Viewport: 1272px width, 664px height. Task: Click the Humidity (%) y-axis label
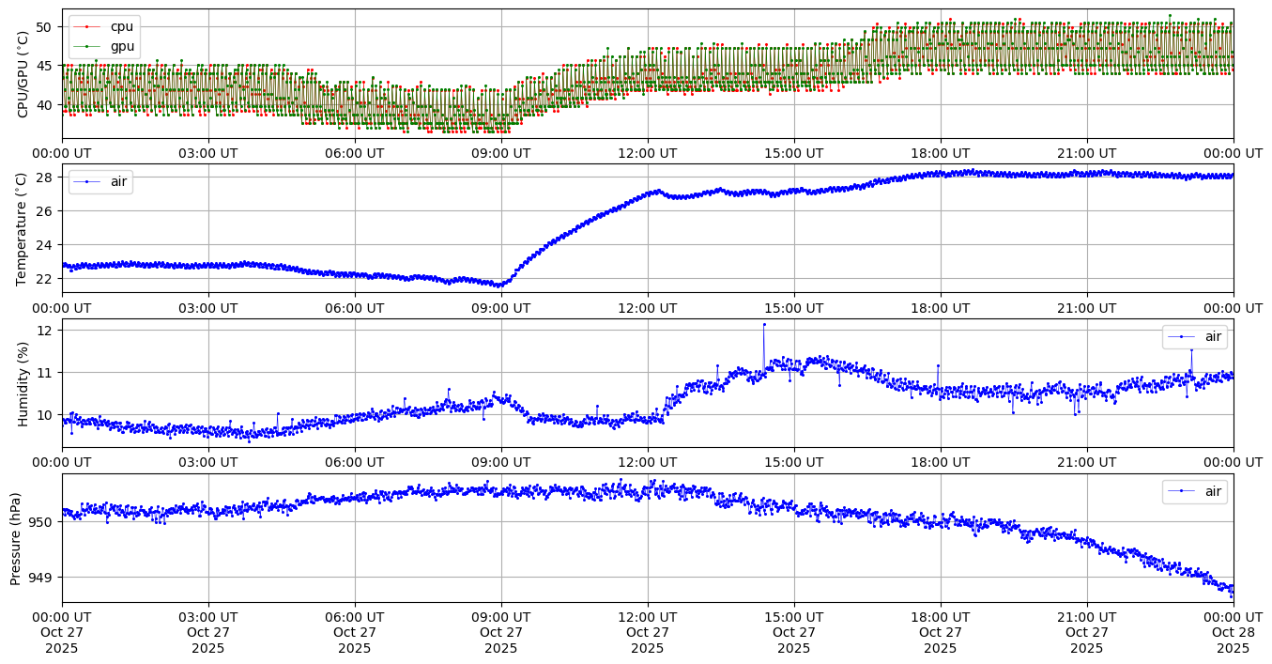pyautogui.click(x=23, y=383)
